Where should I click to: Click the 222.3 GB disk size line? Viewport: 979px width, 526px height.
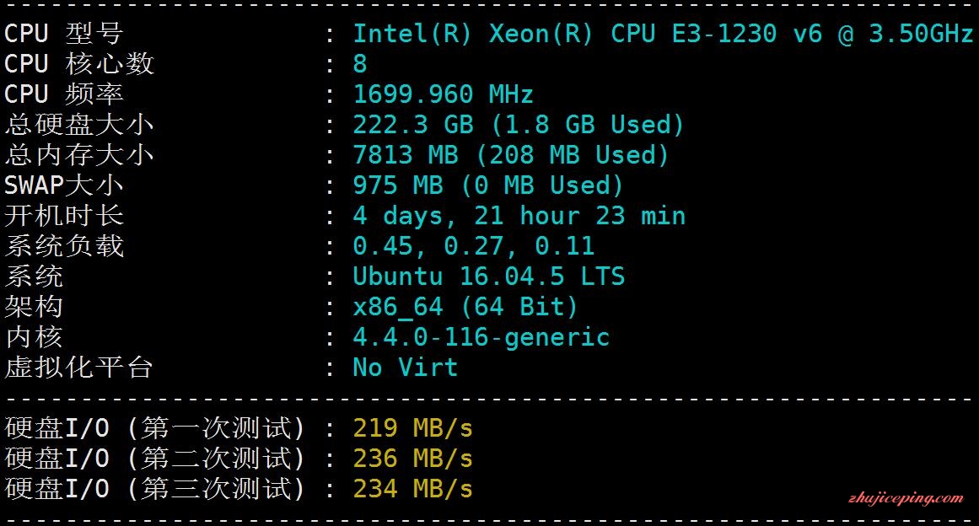pos(519,125)
